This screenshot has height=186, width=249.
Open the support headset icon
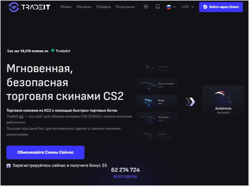click(x=146, y=7)
